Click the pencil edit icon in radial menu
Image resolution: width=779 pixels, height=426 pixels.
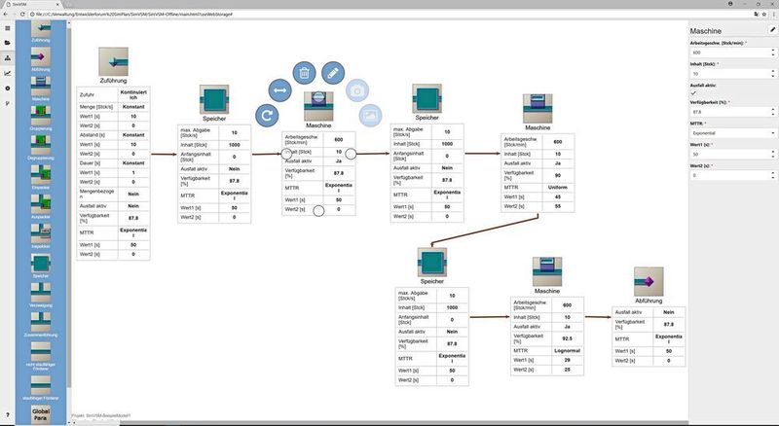(333, 73)
